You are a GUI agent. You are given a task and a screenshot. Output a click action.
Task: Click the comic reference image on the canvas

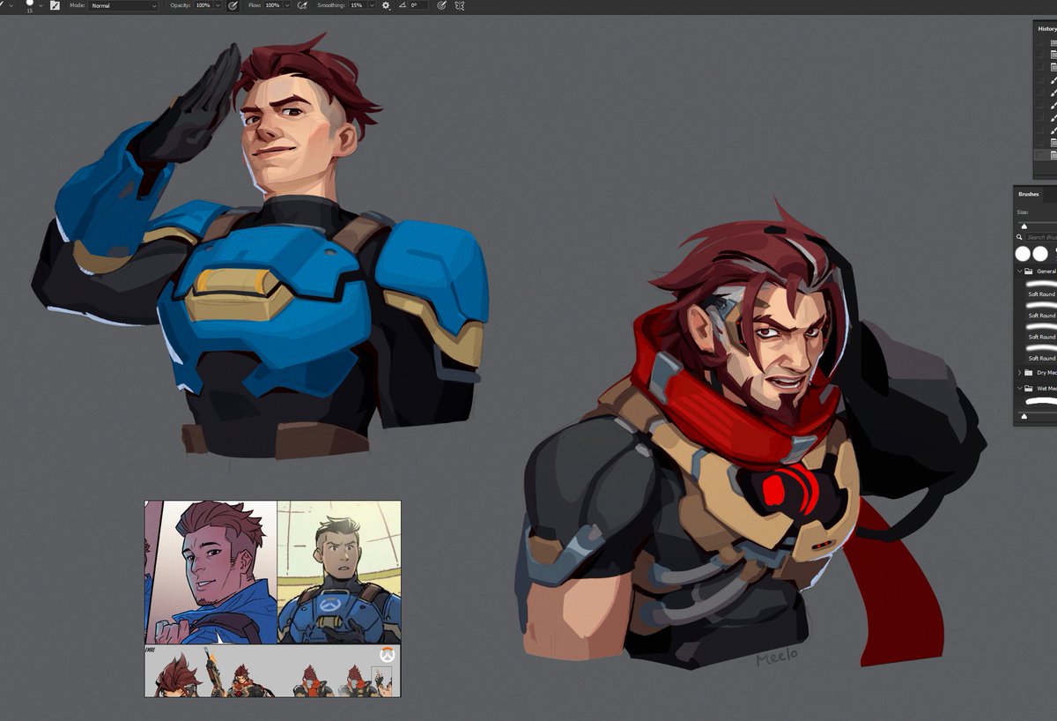(x=273, y=598)
